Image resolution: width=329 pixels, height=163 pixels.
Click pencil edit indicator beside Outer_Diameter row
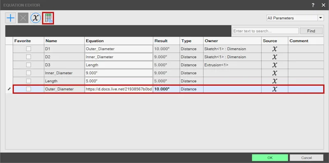pyautogui.click(x=9, y=89)
